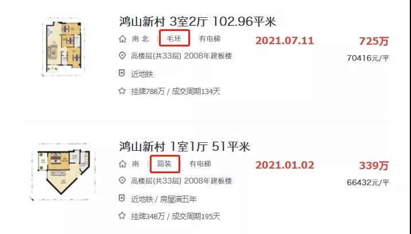Click the 725万 sale price
The image size is (411, 234).
click(x=374, y=41)
